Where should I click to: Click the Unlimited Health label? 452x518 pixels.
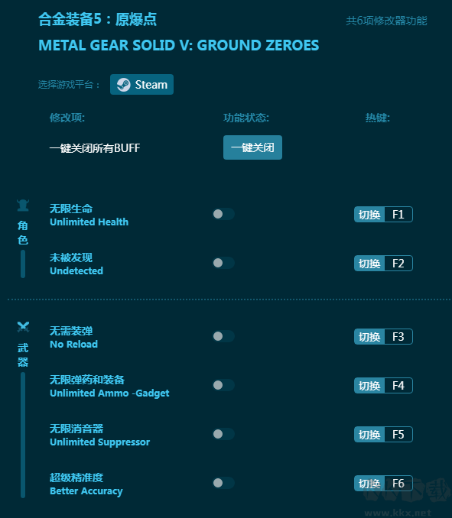89,222
